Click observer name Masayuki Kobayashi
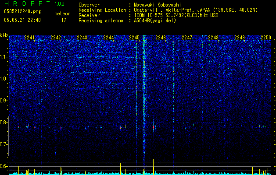The image size is (276, 175). pos(158,5)
